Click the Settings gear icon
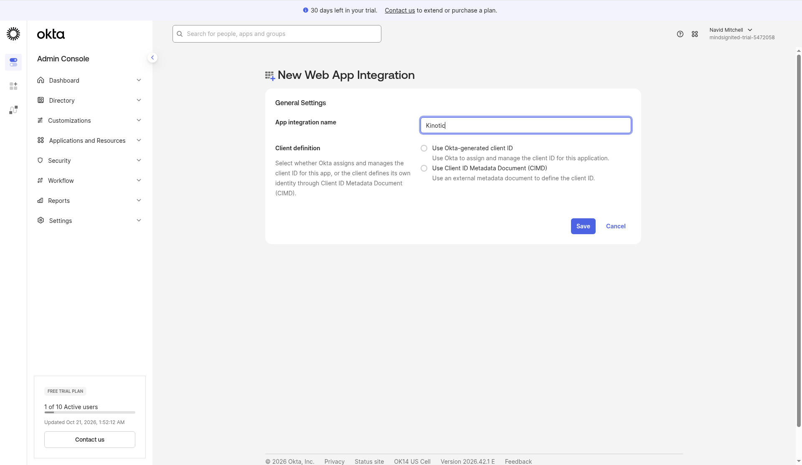This screenshot has height=465, width=802. (41, 220)
